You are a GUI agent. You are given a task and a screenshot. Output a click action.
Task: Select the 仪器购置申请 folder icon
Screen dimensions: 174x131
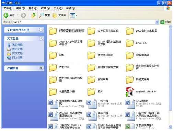tap(53, 92)
